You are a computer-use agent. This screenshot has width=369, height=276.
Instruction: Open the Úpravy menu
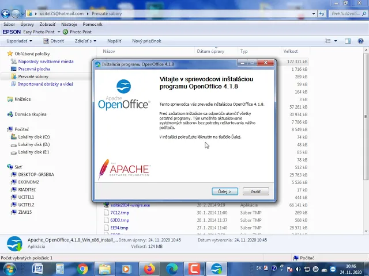(27, 24)
